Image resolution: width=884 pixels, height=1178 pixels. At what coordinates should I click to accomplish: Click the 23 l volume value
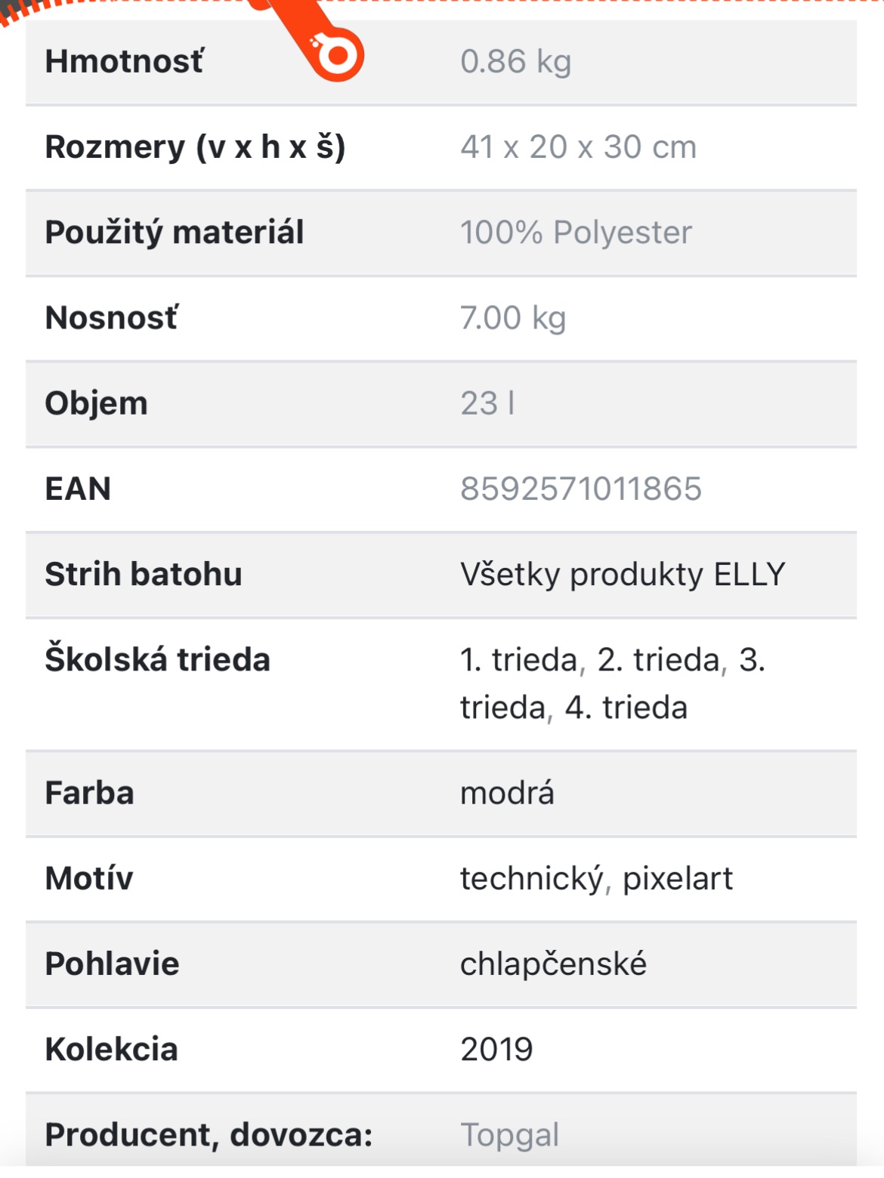(487, 403)
